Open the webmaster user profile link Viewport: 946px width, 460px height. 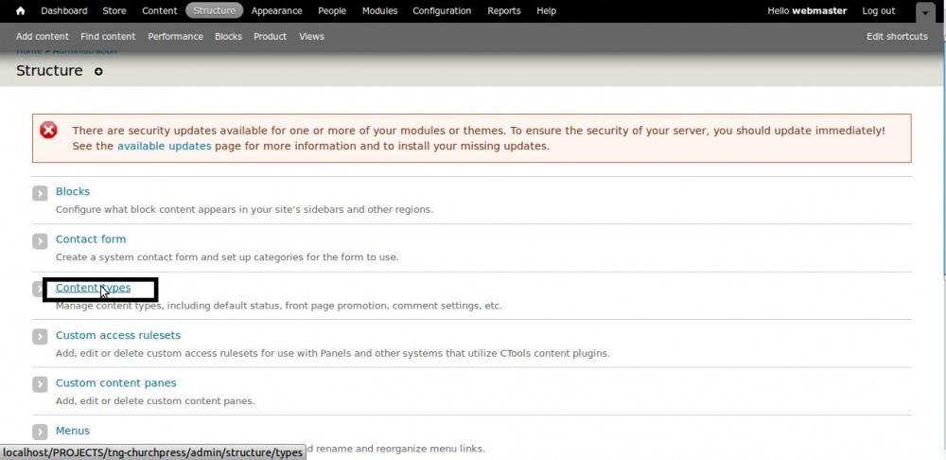[x=819, y=11]
